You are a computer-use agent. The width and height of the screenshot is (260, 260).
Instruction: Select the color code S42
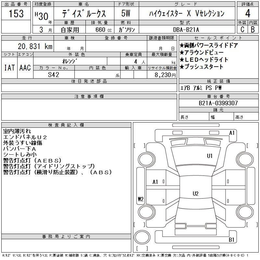53,74
